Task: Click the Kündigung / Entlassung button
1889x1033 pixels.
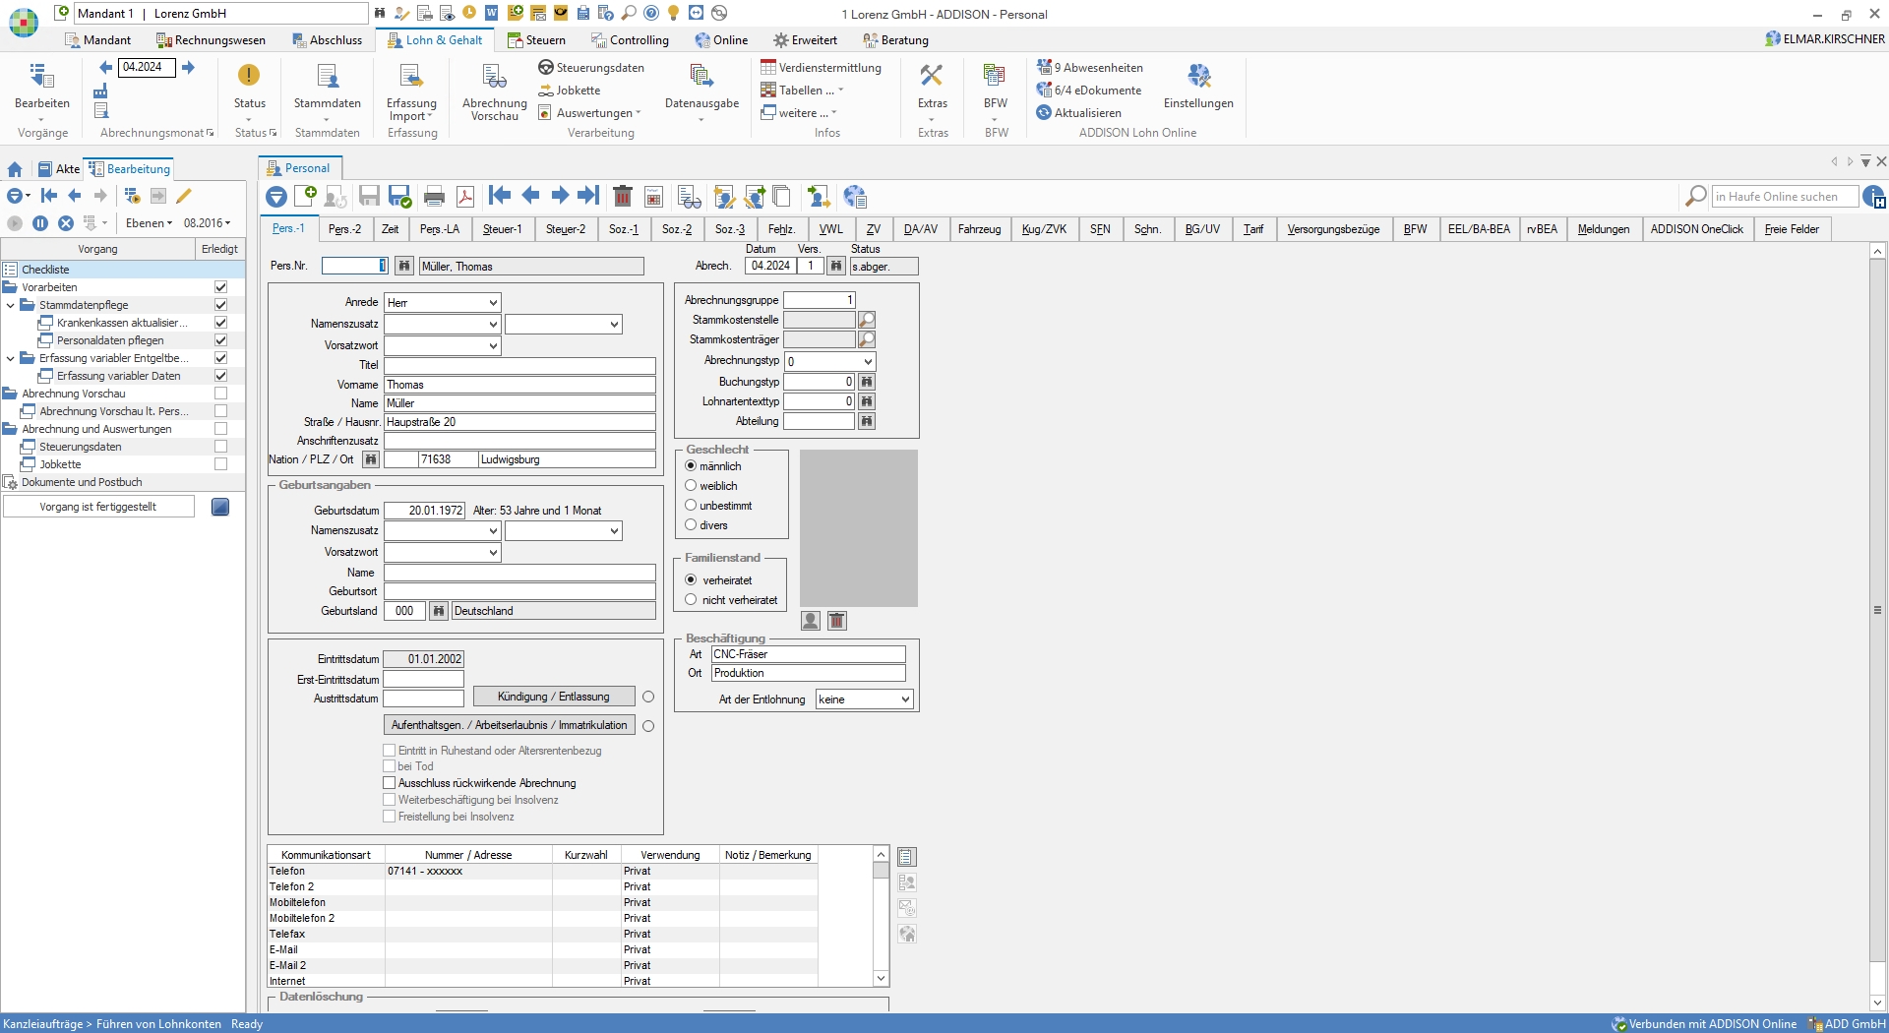Action: [x=553, y=697]
